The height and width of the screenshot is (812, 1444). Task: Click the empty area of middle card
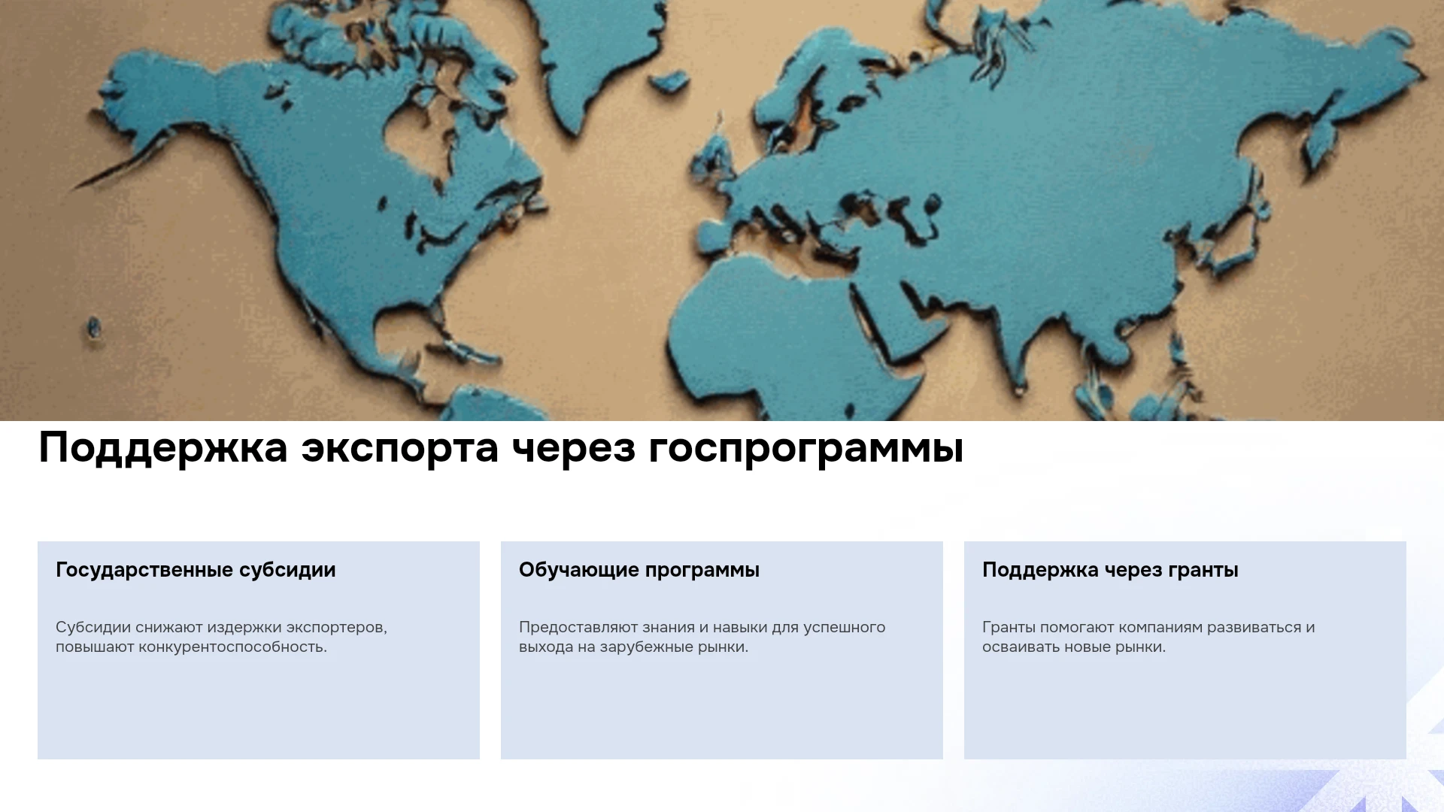[x=722, y=707]
